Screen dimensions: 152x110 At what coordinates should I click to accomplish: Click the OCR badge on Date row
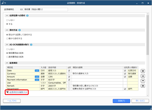[x=37, y=71]
